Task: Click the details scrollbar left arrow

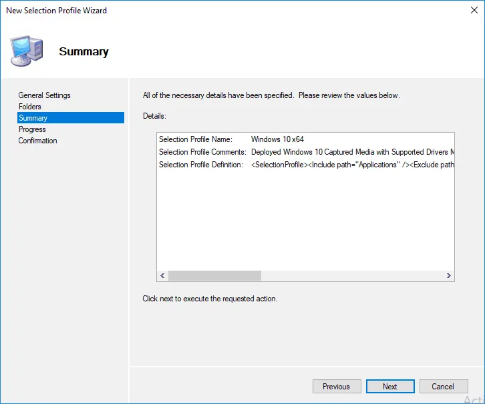Action: [x=162, y=275]
